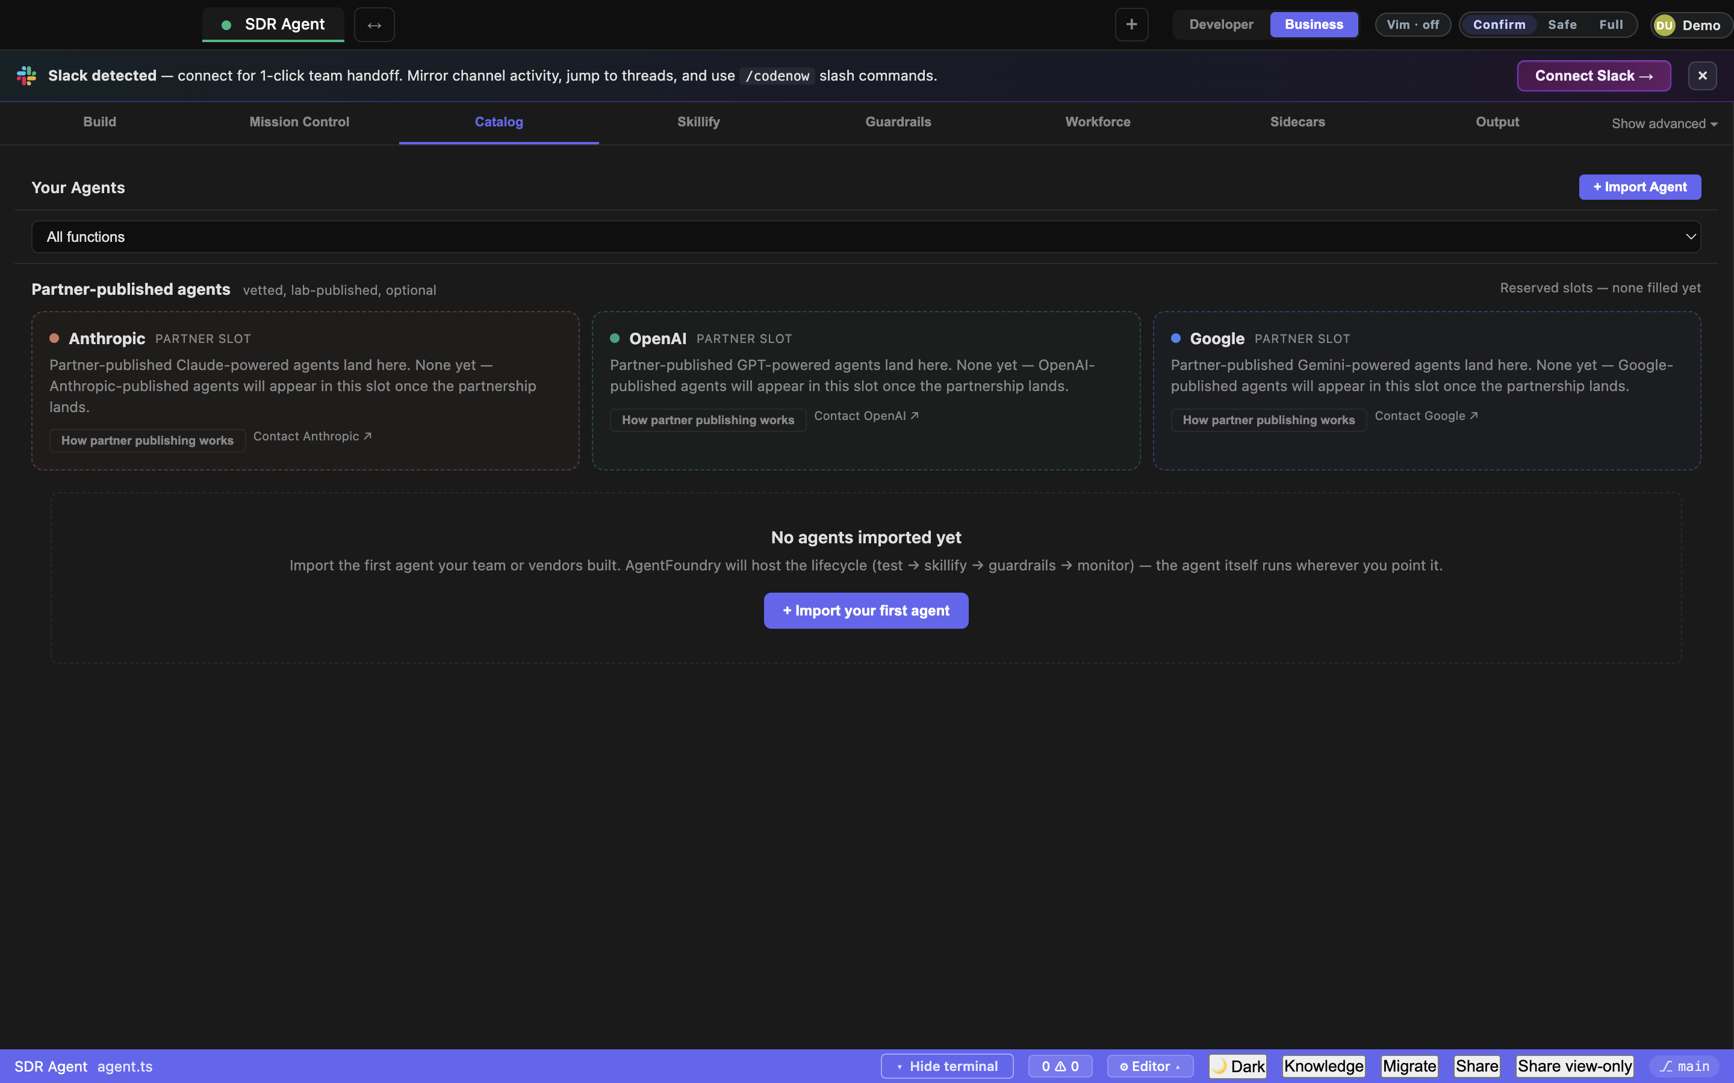Click the Connect Slack button

[x=1594, y=76]
